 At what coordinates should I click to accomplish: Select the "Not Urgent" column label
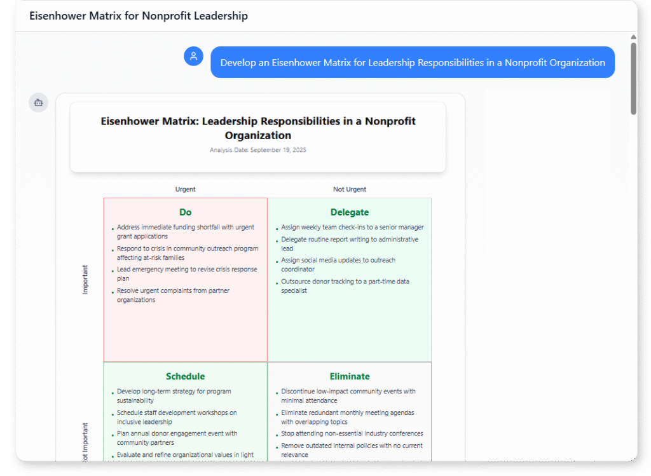click(x=350, y=189)
